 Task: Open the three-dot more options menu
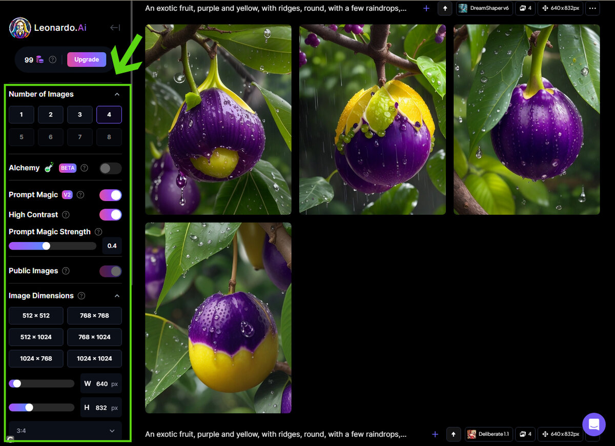point(592,9)
